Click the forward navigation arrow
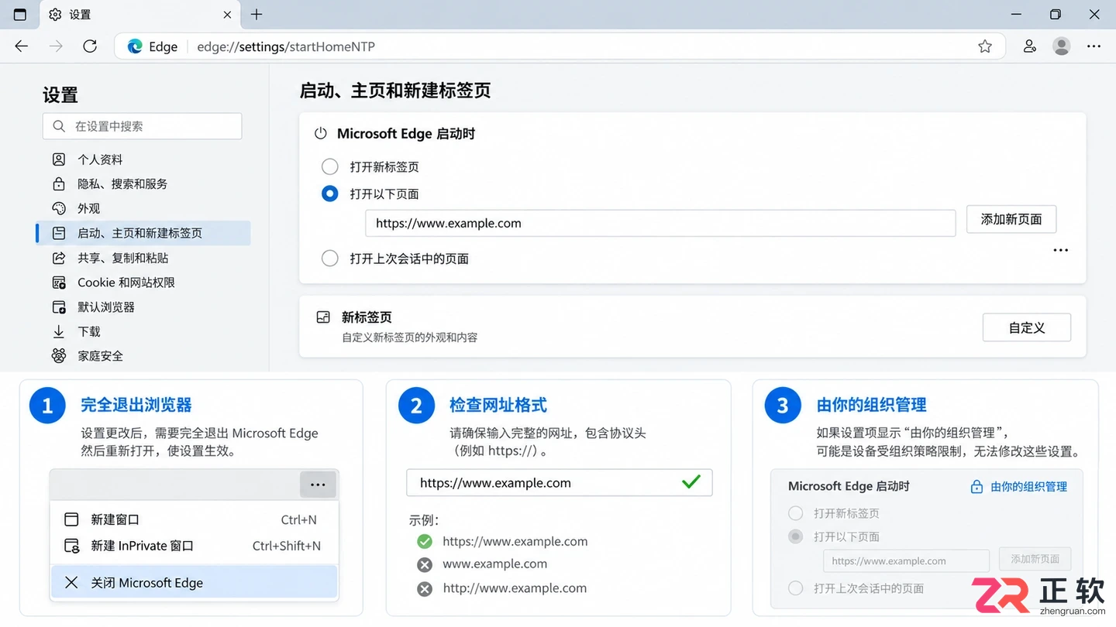This screenshot has height=627, width=1116. 56,46
